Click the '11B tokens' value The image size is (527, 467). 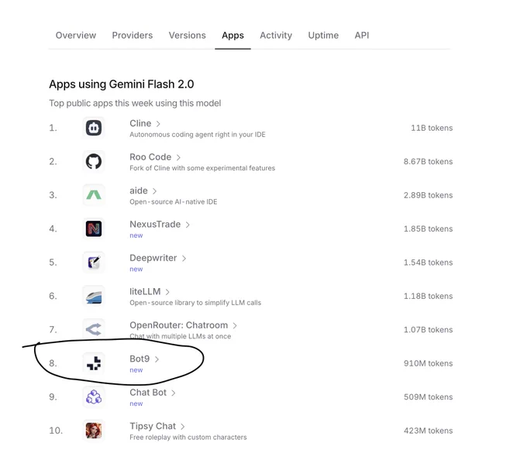coord(432,128)
